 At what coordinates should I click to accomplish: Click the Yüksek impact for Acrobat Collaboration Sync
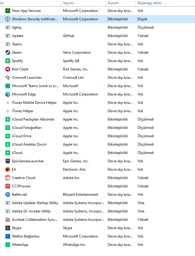(x=143, y=220)
